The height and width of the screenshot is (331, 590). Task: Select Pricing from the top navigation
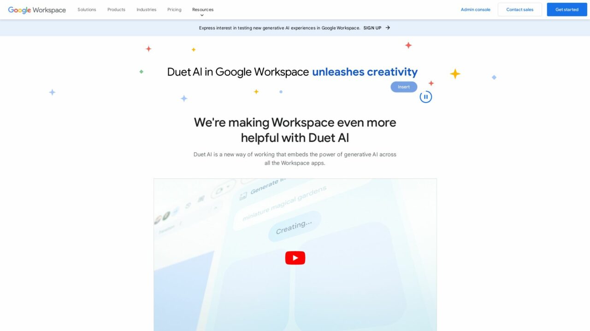point(174,9)
